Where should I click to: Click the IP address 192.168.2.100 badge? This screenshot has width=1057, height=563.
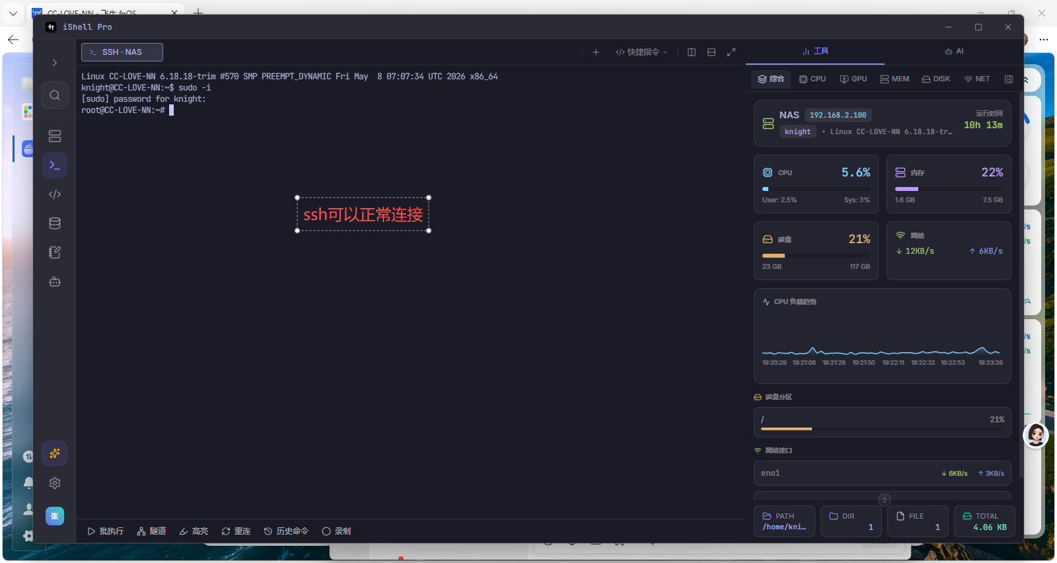tap(838, 115)
